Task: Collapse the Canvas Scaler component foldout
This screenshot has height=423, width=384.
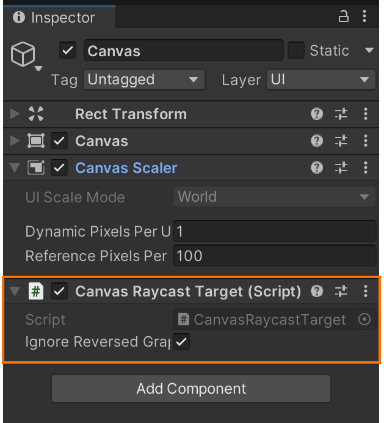Action: pos(15,167)
